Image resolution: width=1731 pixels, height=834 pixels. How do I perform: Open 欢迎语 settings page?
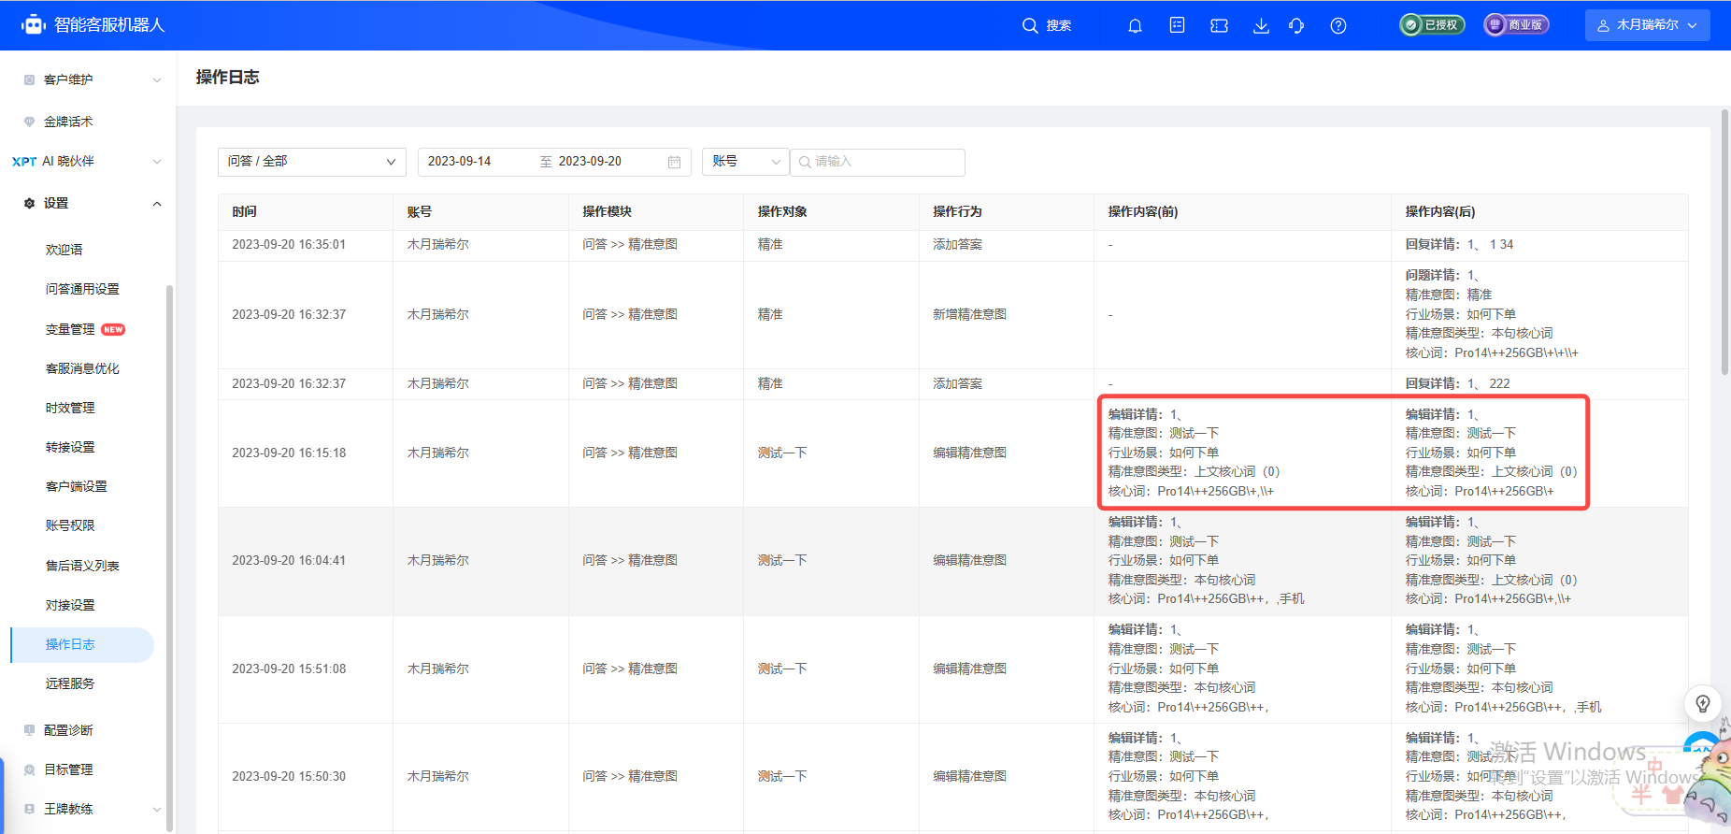(x=64, y=250)
